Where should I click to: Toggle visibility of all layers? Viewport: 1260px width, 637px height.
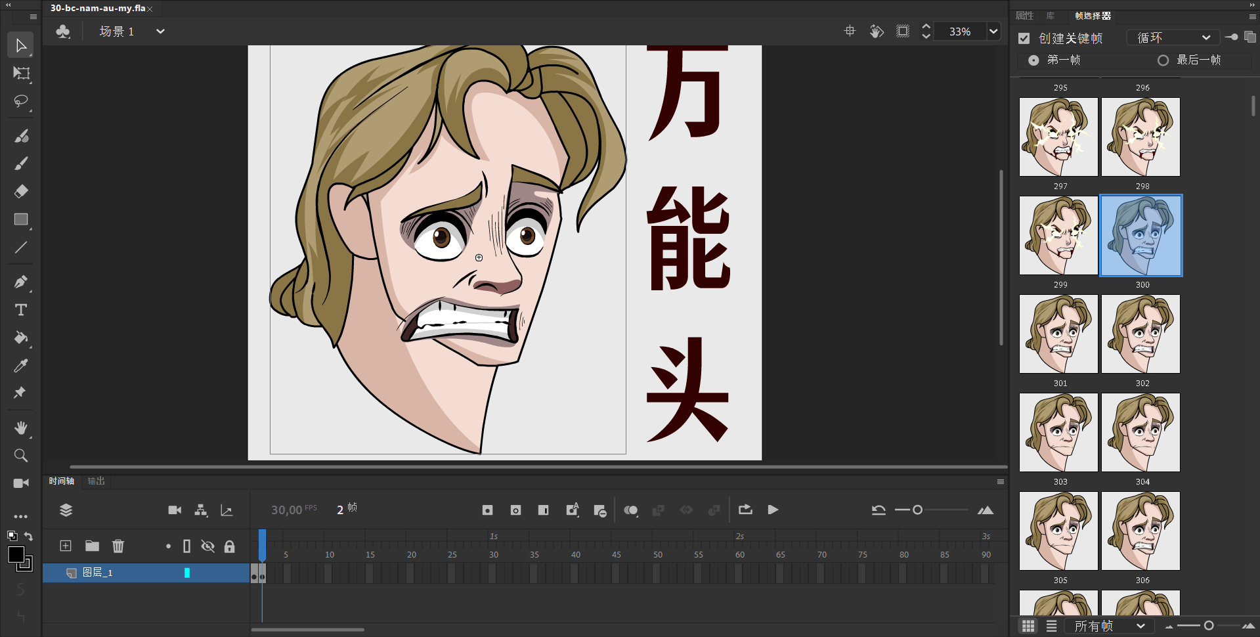207,546
